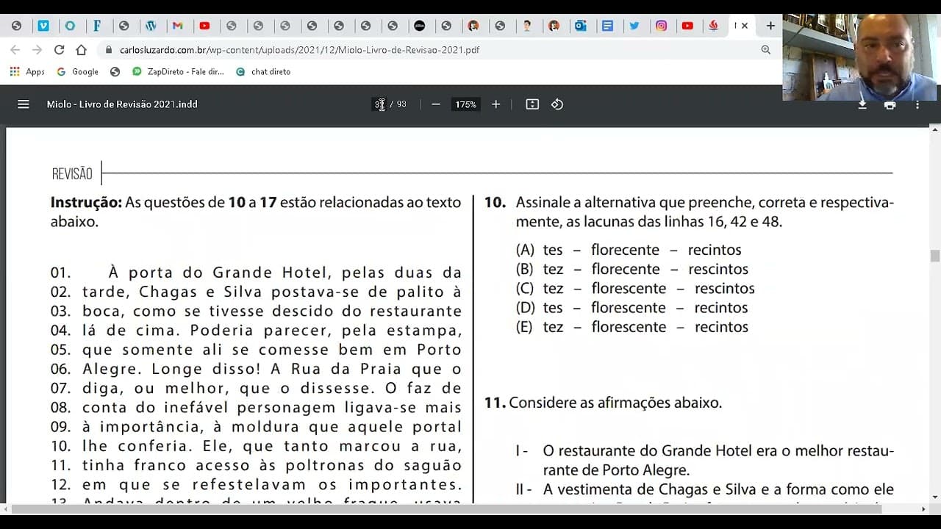Screen dimensions: 941x529
Task: Close the active PDF tab
Action: pos(745,26)
